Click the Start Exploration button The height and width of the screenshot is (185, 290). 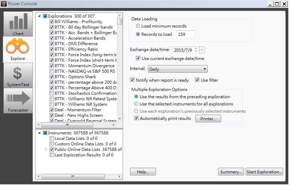coord(264,172)
